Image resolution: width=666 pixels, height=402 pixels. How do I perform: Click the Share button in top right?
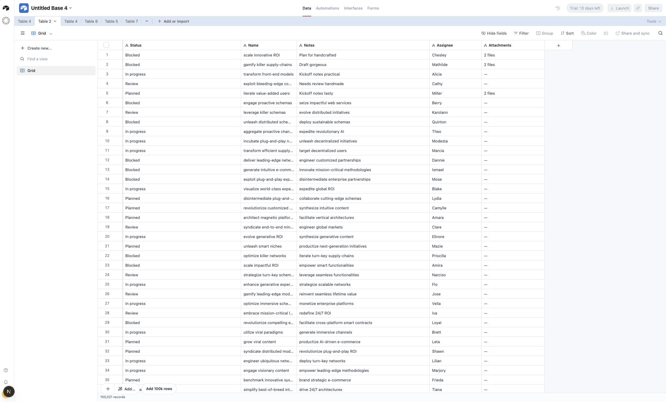(653, 8)
